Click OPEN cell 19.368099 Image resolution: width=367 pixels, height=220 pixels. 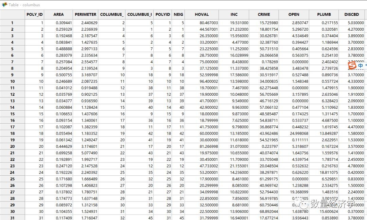(294, 192)
